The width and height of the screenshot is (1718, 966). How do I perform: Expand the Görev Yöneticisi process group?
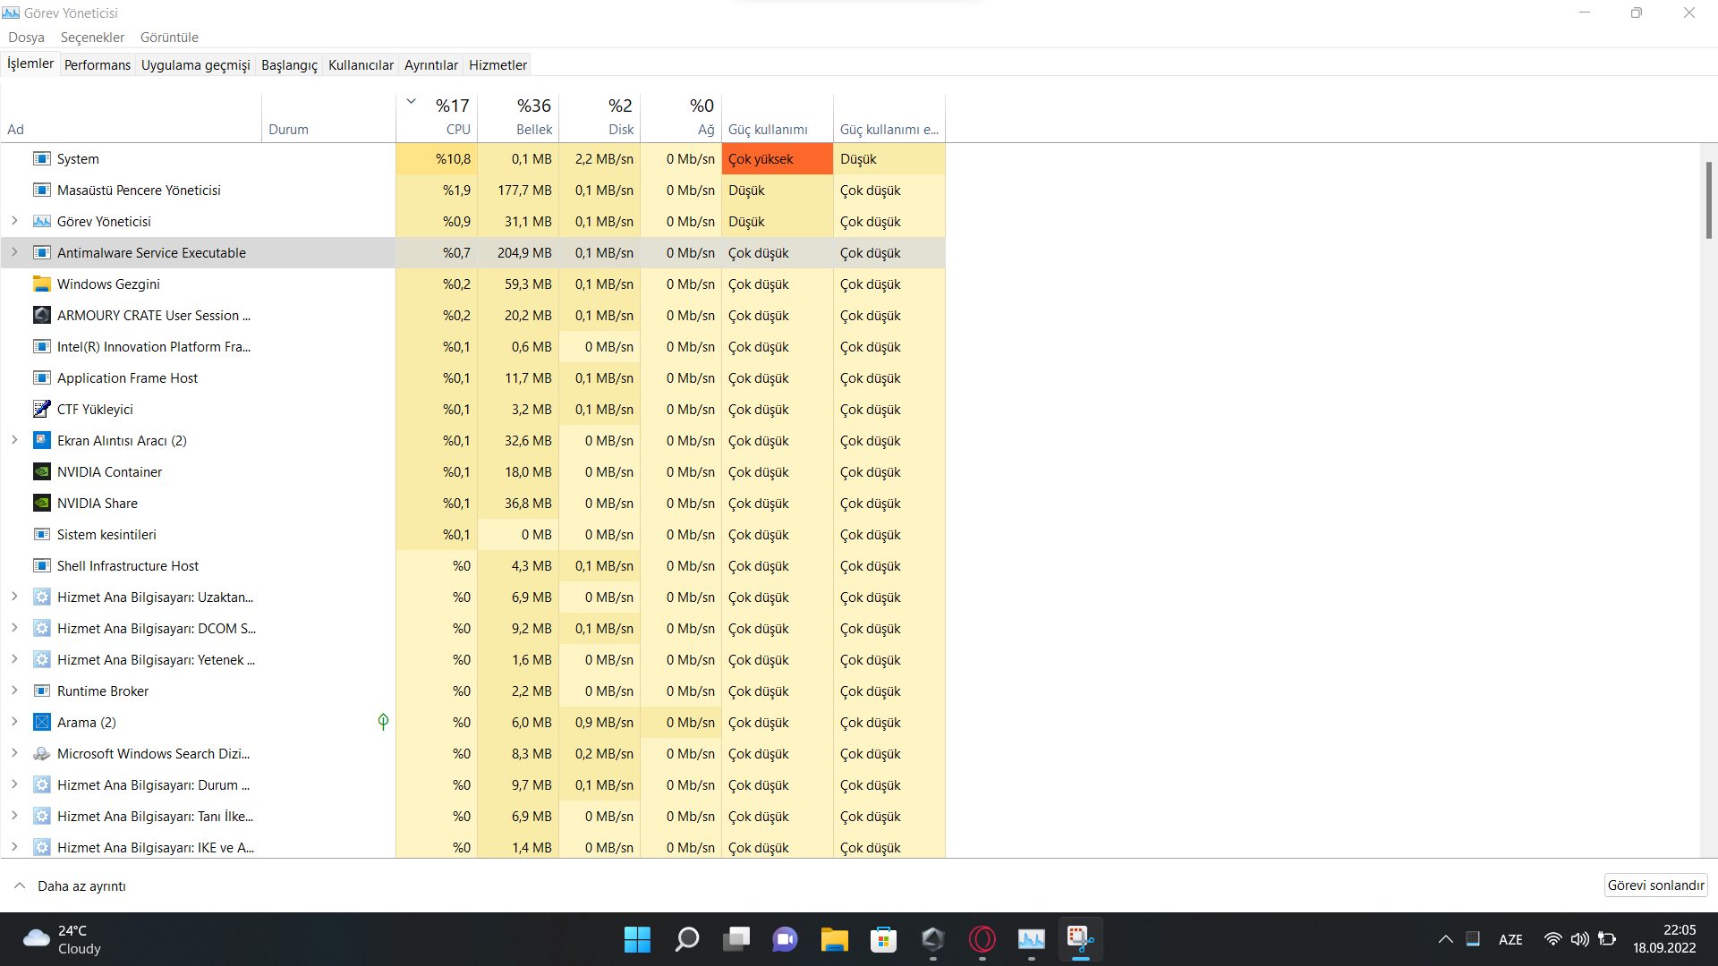click(14, 221)
